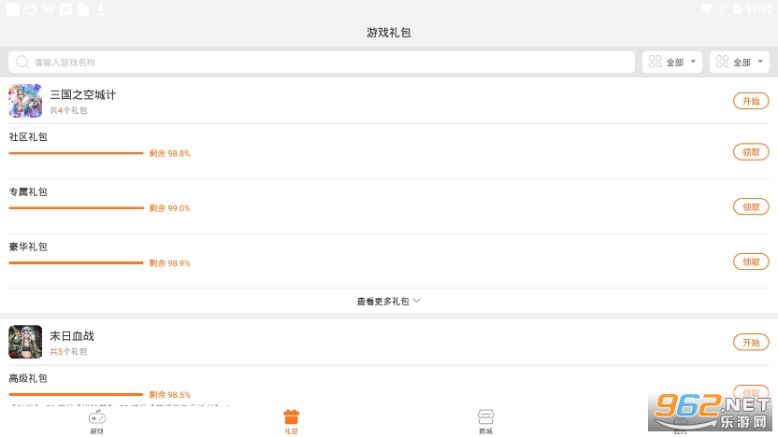Focus the game name search field
778x437 pixels.
[327, 63]
